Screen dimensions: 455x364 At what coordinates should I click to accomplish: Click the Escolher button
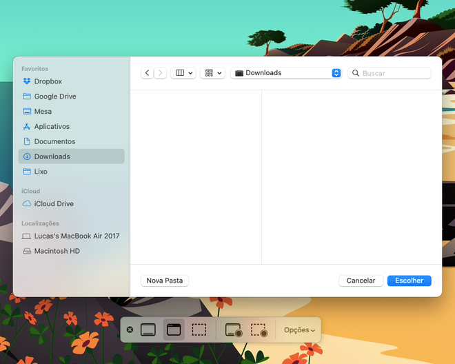tap(409, 281)
